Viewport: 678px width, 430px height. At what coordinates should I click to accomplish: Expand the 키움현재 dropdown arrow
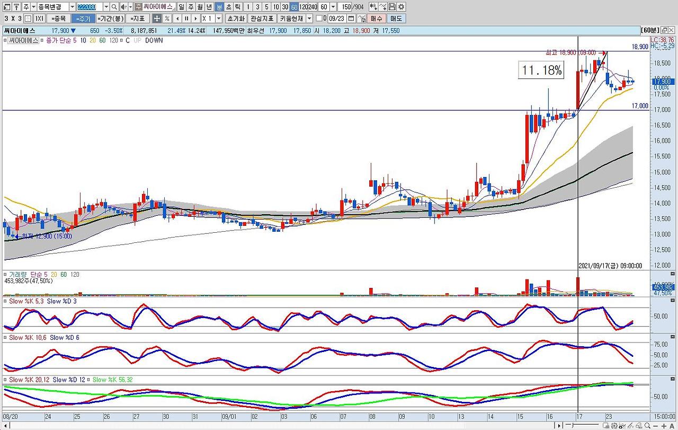point(309,19)
